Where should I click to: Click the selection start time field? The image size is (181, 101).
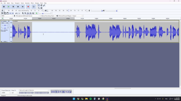coord(26,93)
